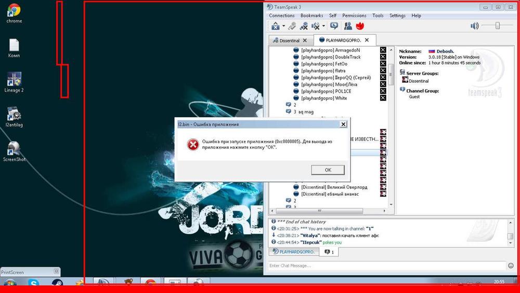Open the contacts manager toolbar icon
520x293 pixels.
[348, 26]
